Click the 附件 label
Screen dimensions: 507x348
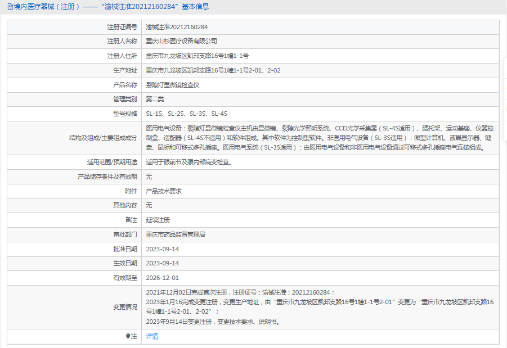click(131, 191)
